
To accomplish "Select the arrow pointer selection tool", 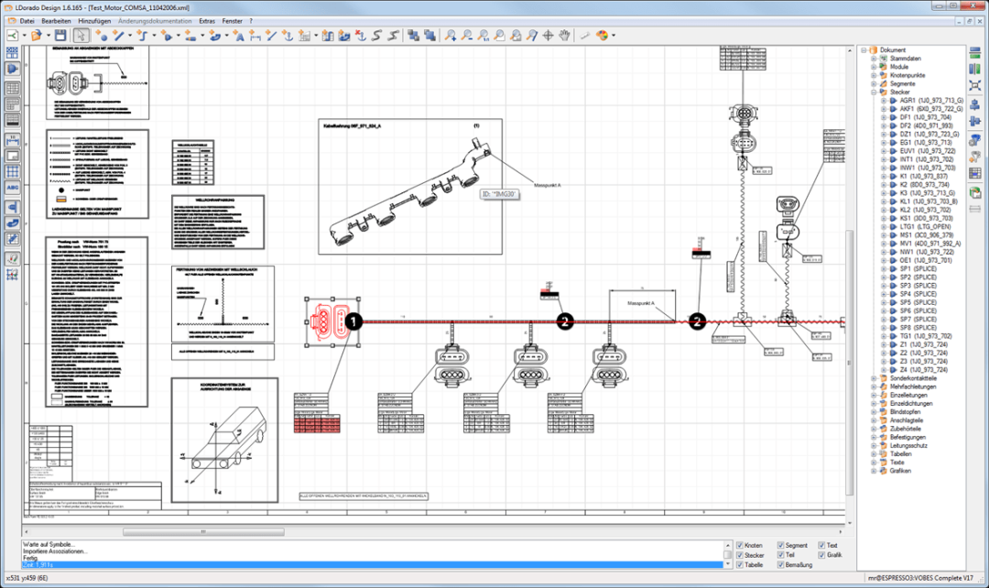I will (82, 36).
